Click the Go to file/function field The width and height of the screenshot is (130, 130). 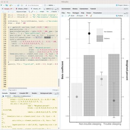click(33, 5)
